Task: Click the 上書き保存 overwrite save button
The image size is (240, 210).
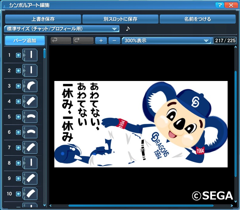Action: click(x=43, y=19)
